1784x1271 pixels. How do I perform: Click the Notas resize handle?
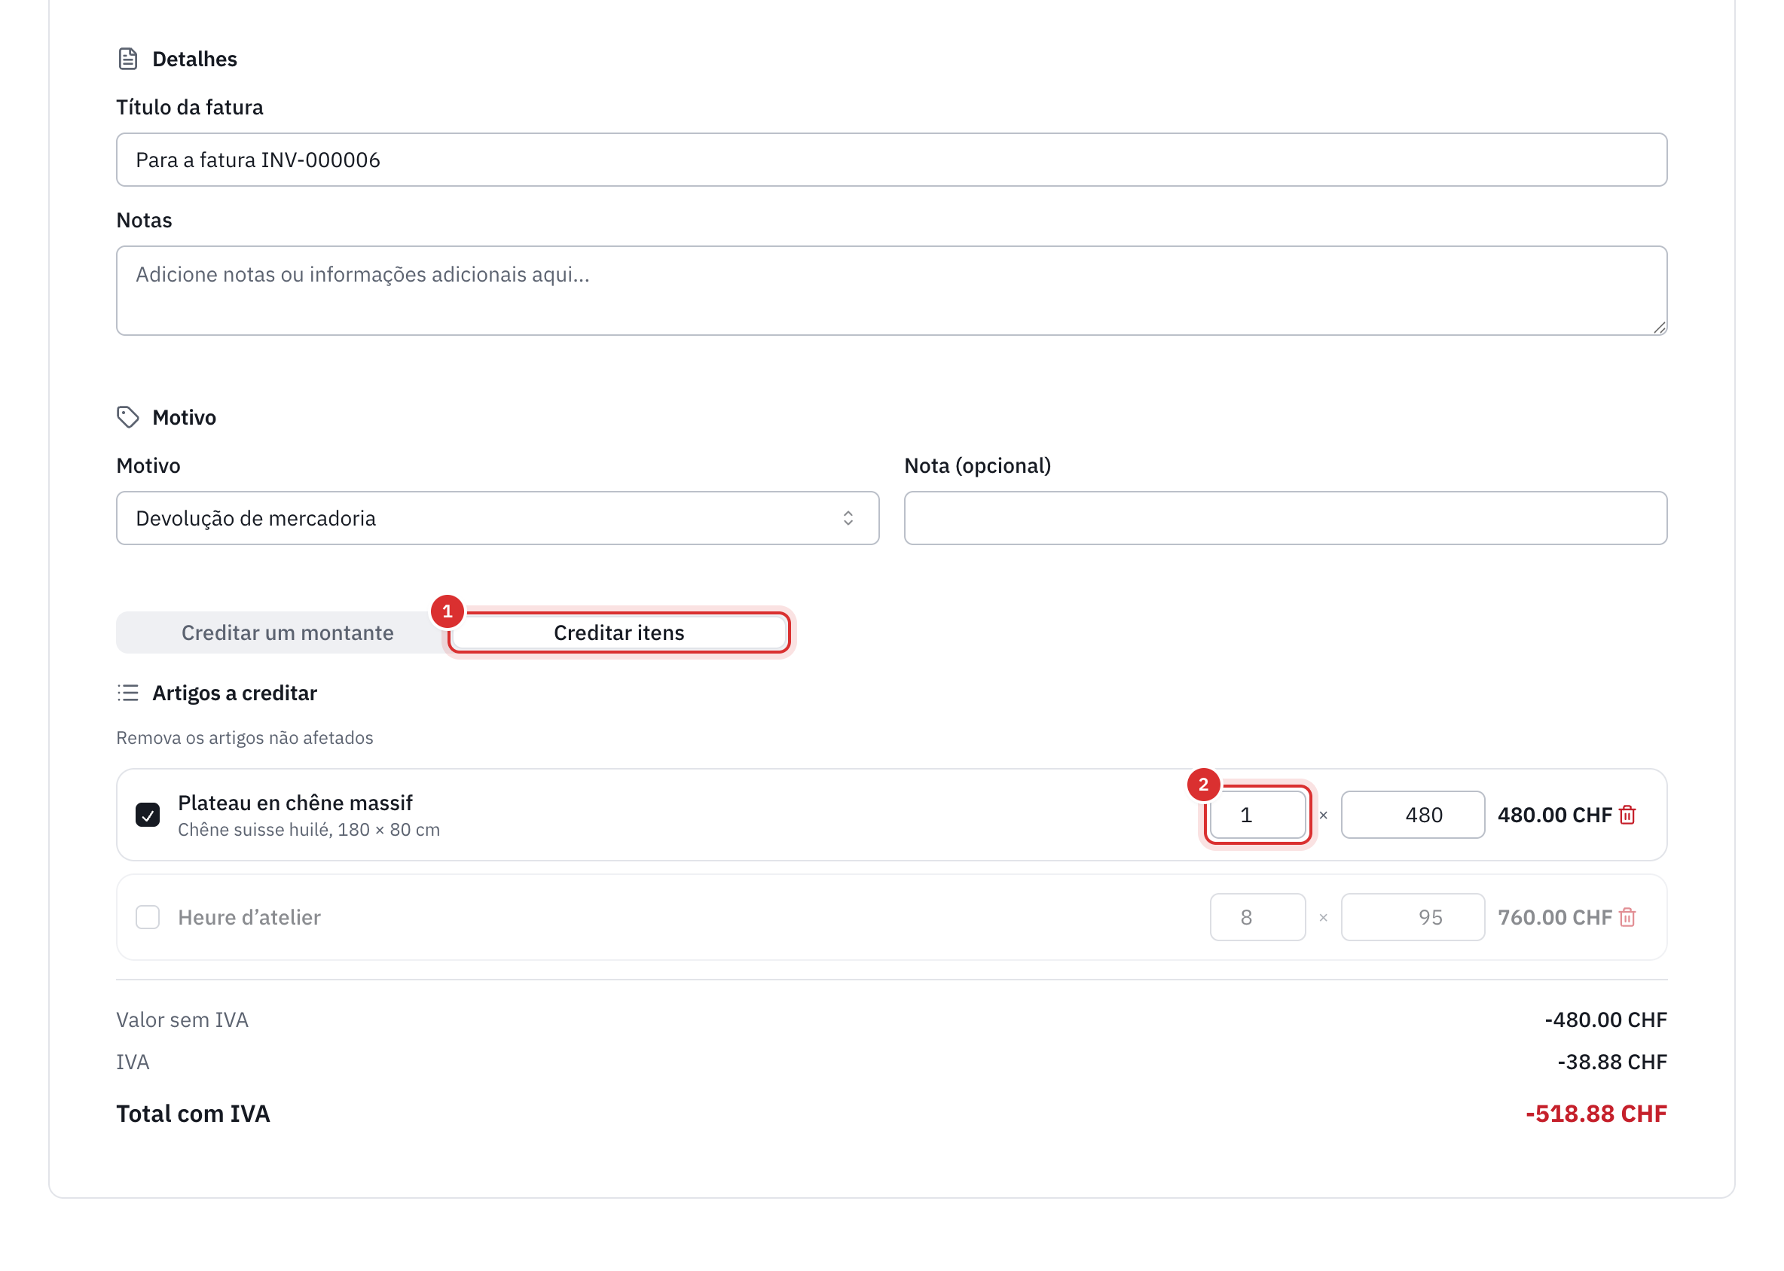point(1660,328)
